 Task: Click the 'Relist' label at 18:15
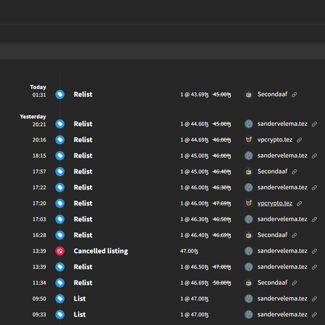tap(83, 156)
